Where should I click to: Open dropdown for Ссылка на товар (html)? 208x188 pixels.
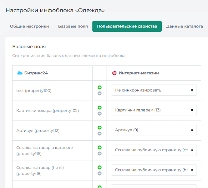point(154,170)
